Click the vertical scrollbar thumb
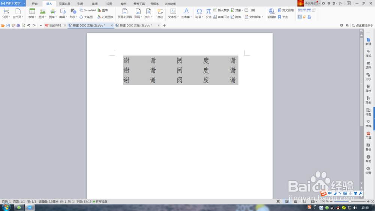375x211 pixels. pyautogui.click(x=361, y=82)
